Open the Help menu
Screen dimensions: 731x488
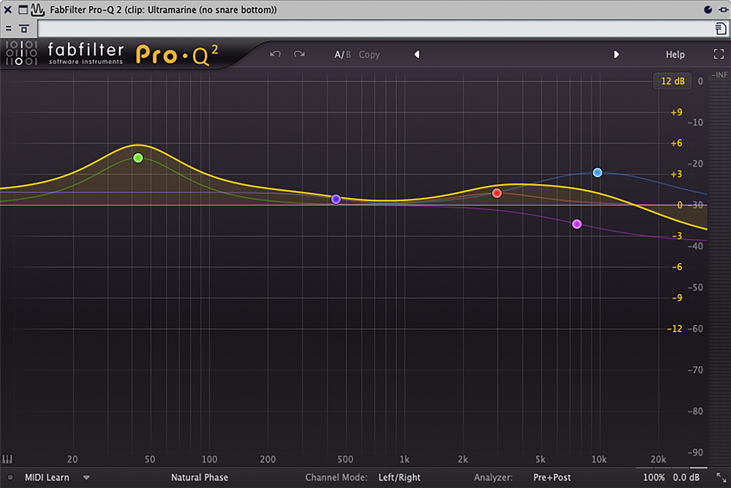[675, 54]
